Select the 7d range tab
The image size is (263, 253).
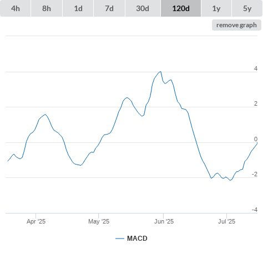click(109, 8)
